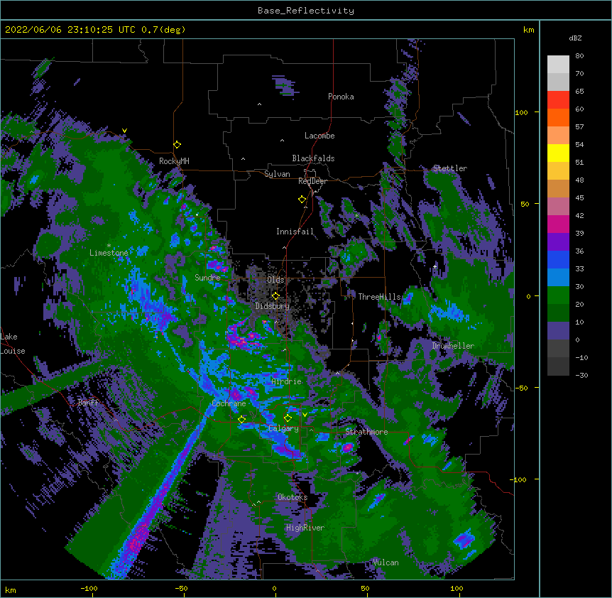Screen dimensions: 612x598
Task: Select the Blackfalds label
Action: (313, 158)
